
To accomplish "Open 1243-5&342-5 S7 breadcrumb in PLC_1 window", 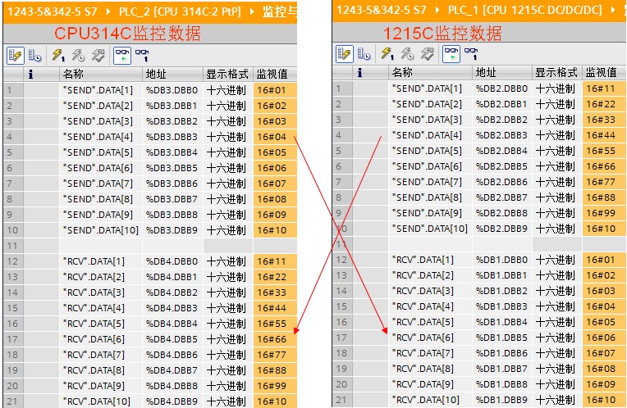I will click(382, 10).
